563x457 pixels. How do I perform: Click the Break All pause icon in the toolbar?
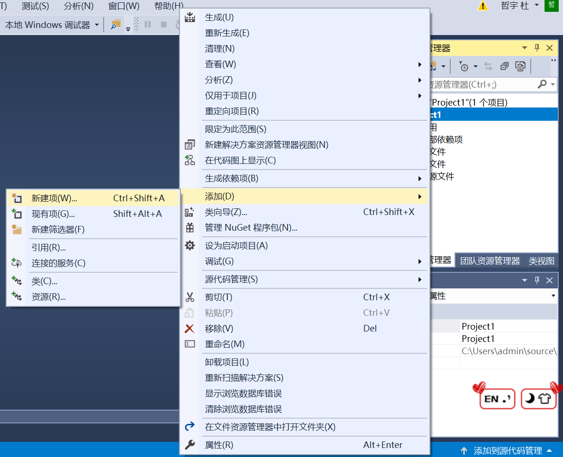(148, 25)
